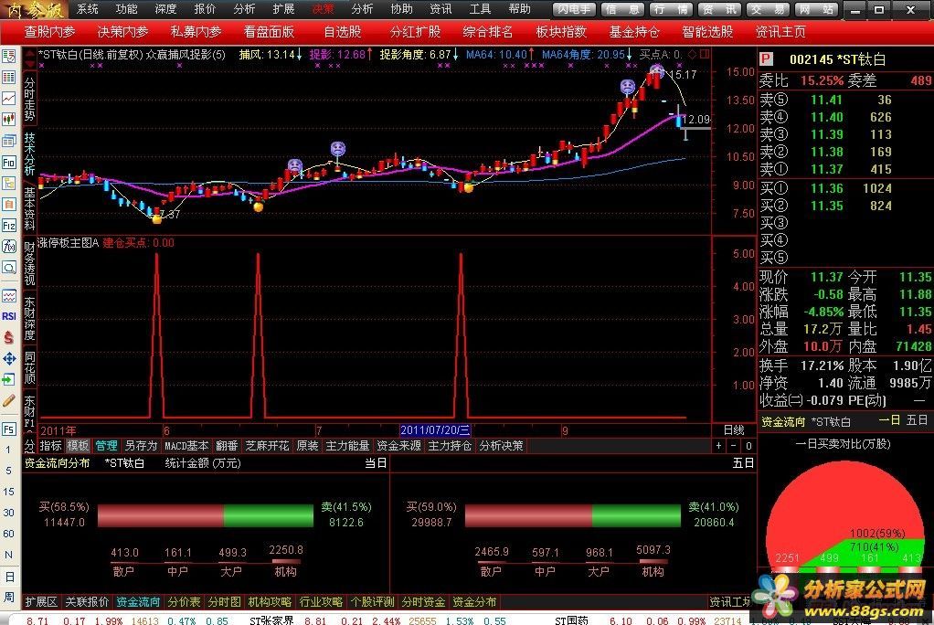This screenshot has height=625, width=934.
Task: Click the 网站 button in title bar
Action: pyautogui.click(x=817, y=9)
